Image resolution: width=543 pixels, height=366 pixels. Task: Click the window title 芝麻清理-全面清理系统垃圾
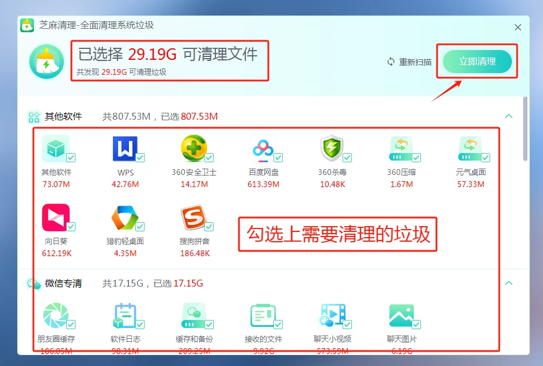pyautogui.click(x=96, y=25)
